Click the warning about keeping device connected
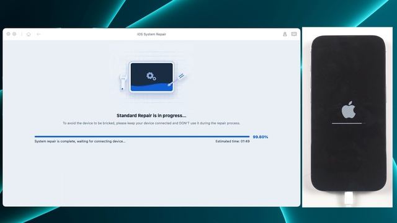 (151, 123)
